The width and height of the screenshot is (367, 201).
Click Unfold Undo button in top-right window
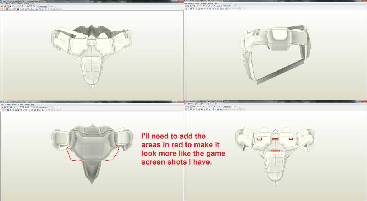(227, 6)
